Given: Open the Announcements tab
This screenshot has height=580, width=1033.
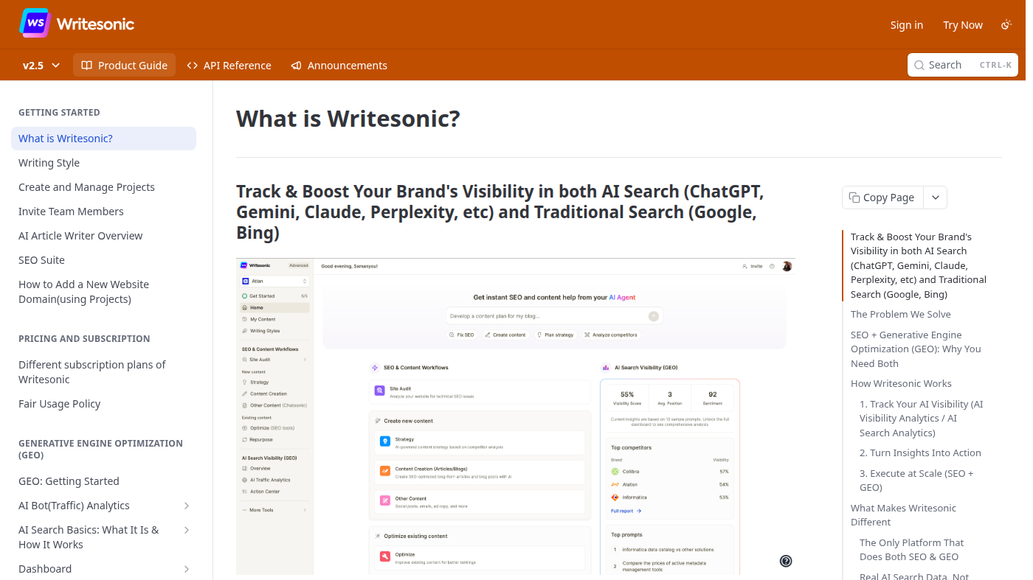Looking at the screenshot, I should click(339, 65).
